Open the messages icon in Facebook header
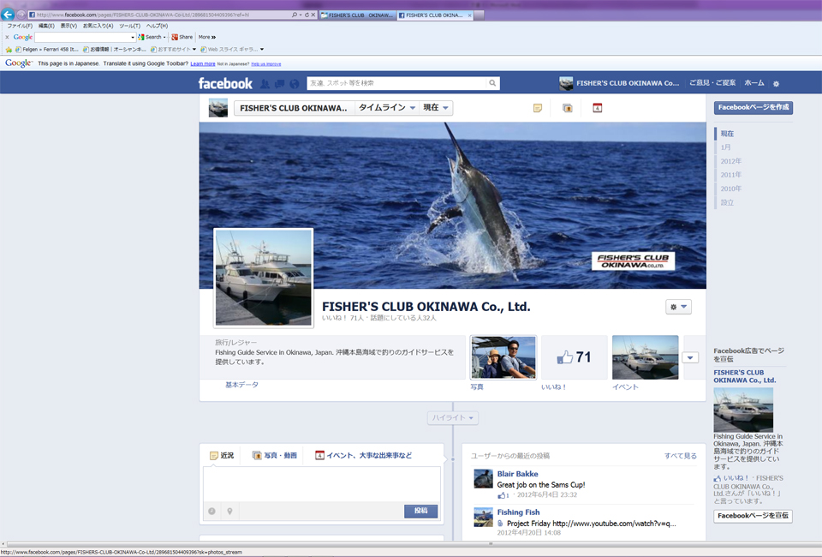Viewport: 822px width, 557px height. [x=279, y=83]
